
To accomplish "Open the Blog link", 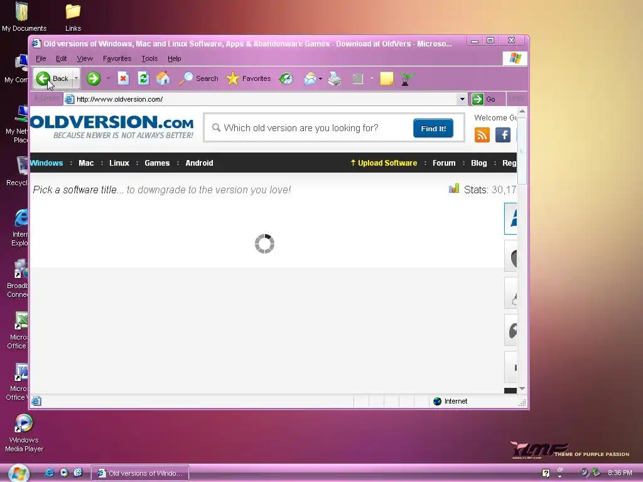I will [479, 163].
